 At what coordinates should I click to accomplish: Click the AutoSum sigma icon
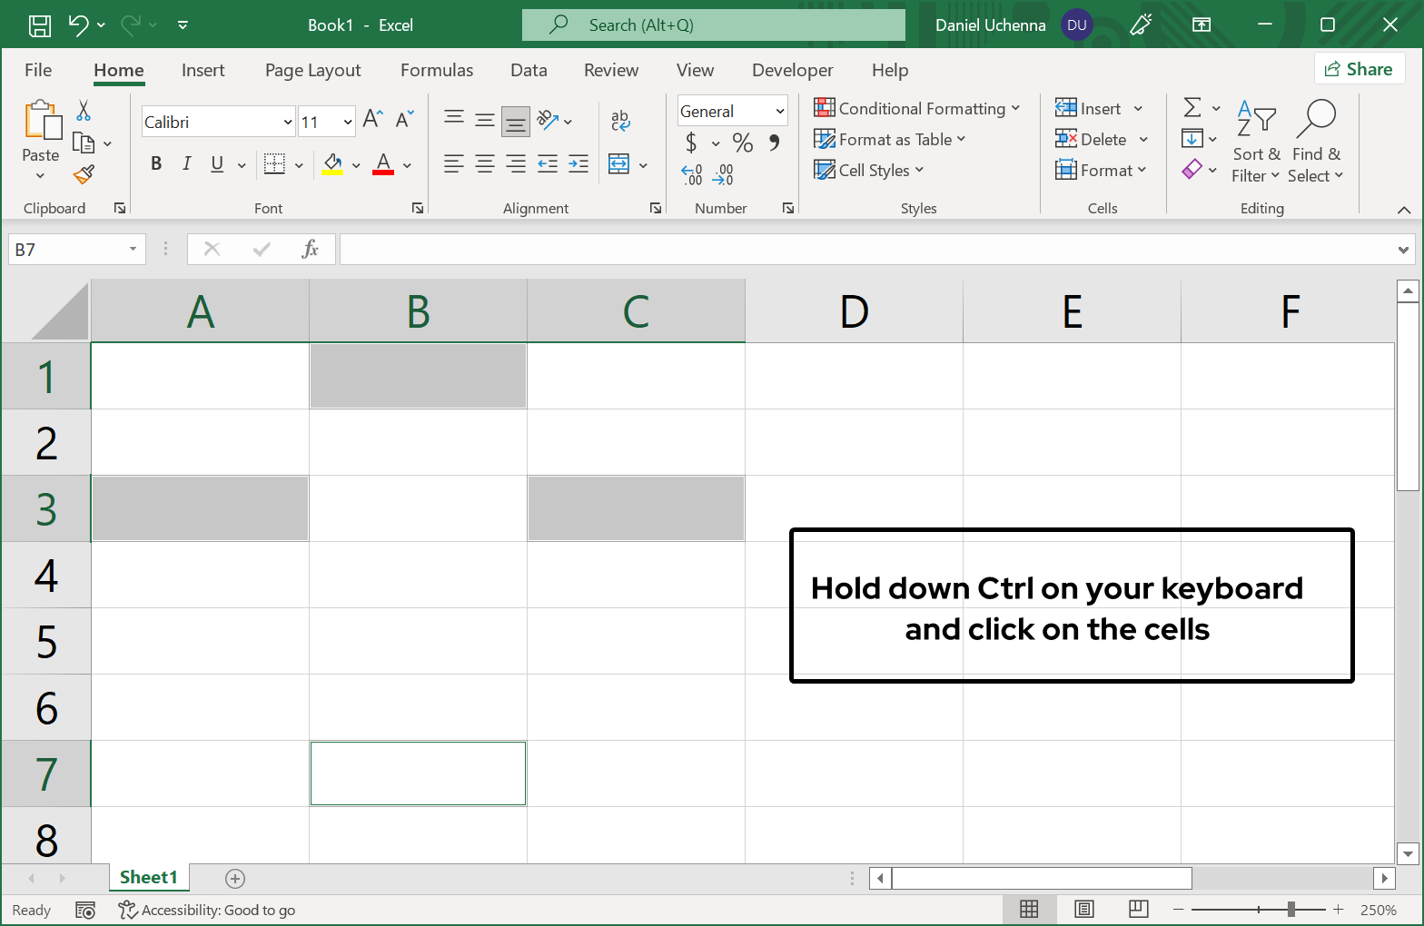[1192, 108]
